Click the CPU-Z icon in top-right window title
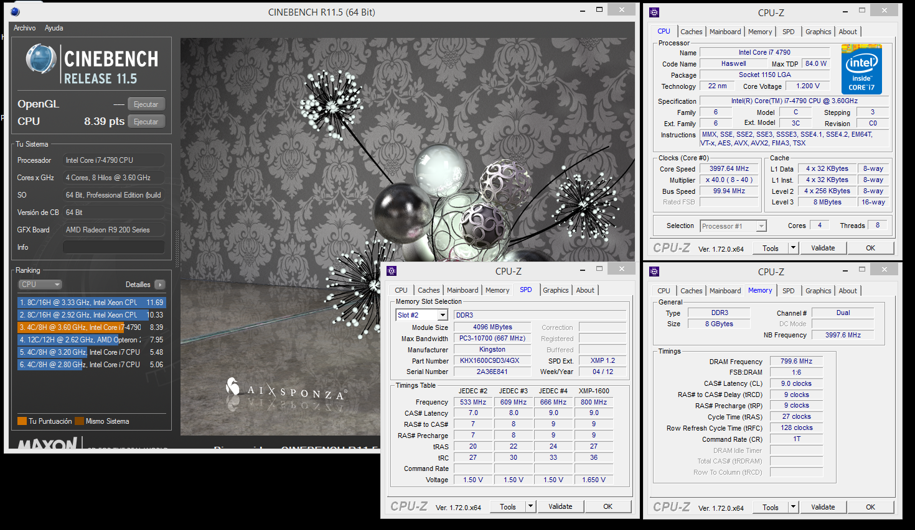Viewport: 915px width, 530px height. click(x=654, y=12)
